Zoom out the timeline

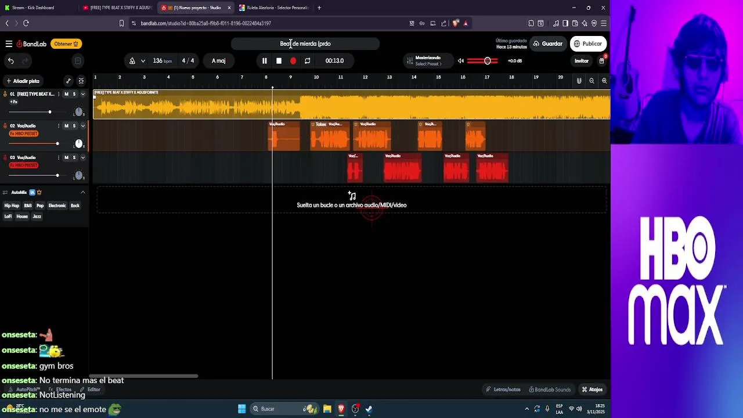click(x=591, y=81)
